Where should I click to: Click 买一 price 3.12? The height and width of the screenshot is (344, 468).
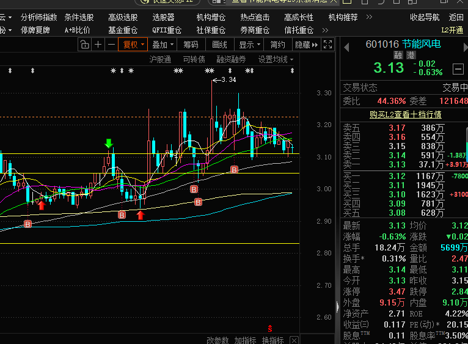pyautogui.click(x=397, y=176)
